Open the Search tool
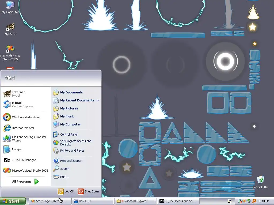 click(76, 169)
